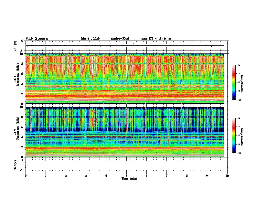Click the "-6" tick on ch.1 colorbar

coord(239,65)
